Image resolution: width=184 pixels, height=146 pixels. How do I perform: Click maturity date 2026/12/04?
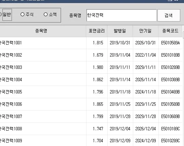tap(145, 129)
